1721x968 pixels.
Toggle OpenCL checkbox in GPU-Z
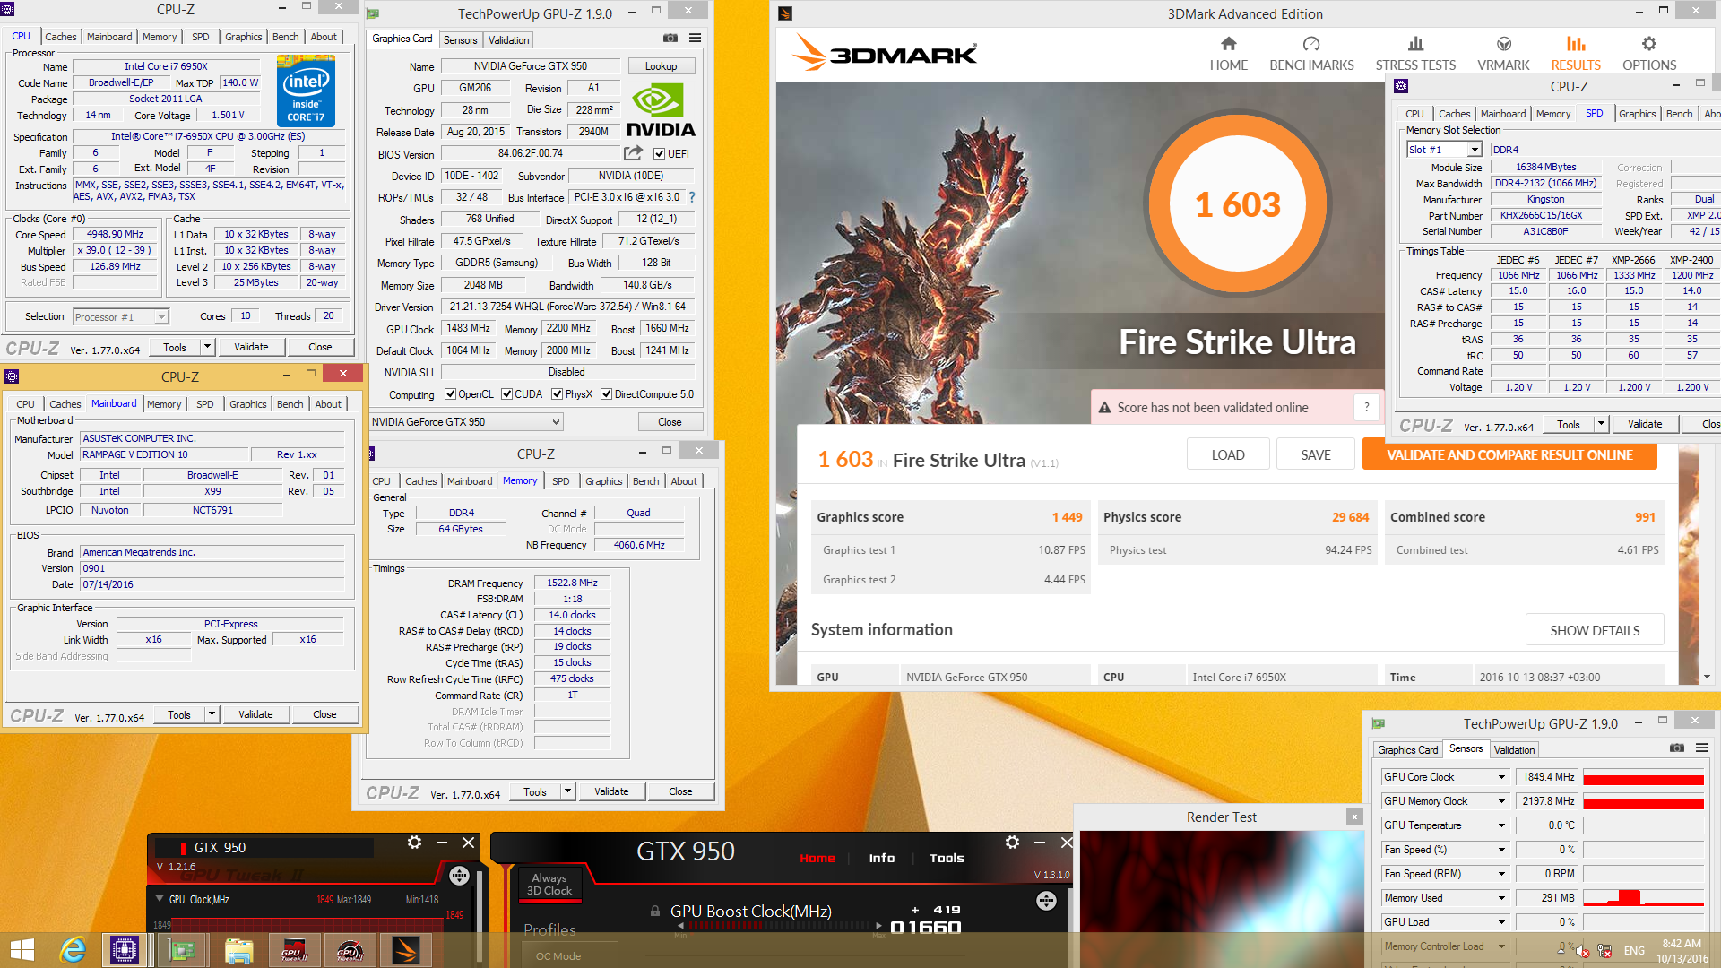click(x=450, y=394)
